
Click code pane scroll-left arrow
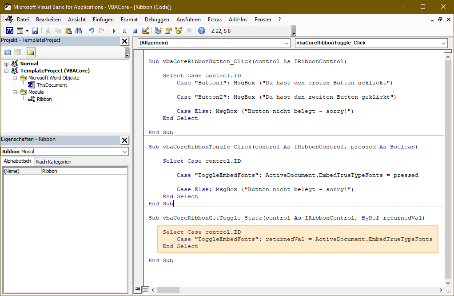[x=153, y=290]
